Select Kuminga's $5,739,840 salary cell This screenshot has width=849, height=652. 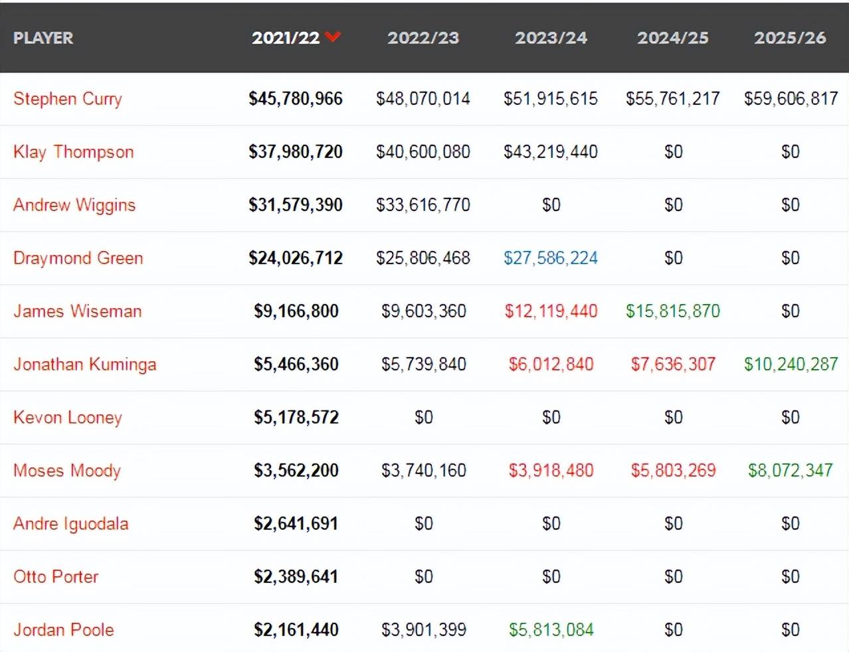(x=424, y=365)
